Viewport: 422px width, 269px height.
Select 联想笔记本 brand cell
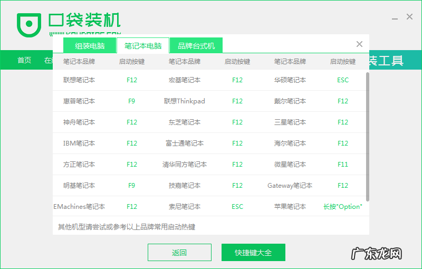79,80
